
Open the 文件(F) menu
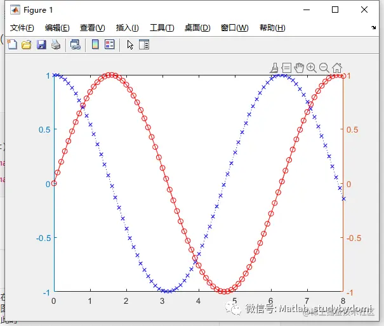[22, 28]
